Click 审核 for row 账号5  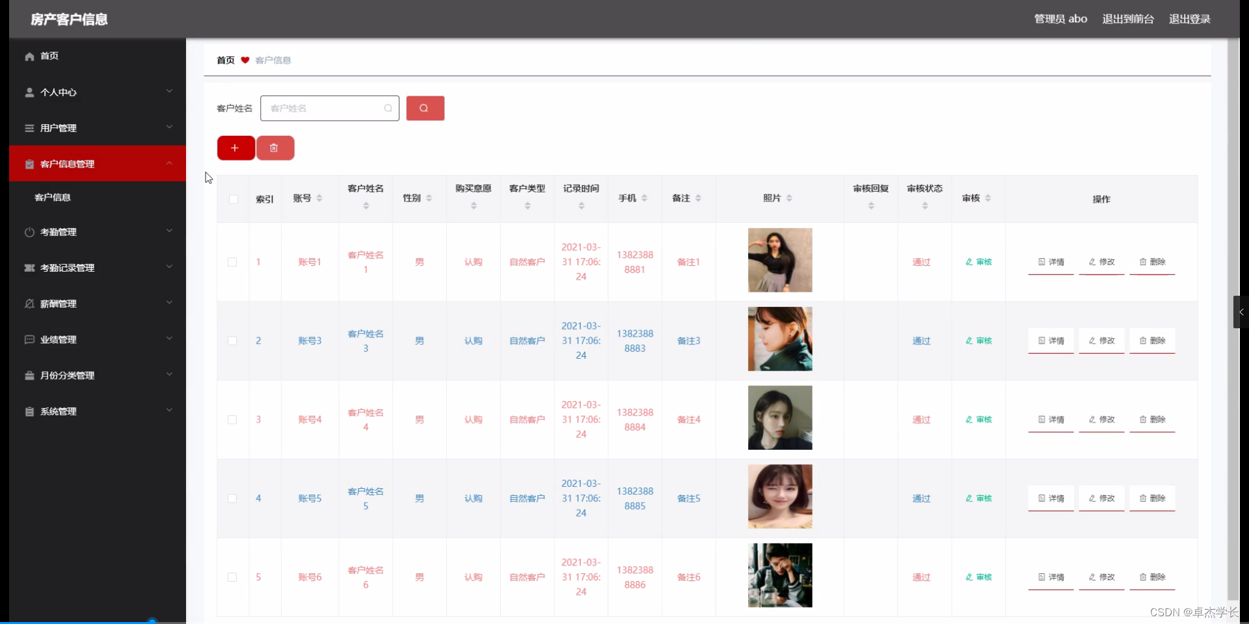(979, 499)
